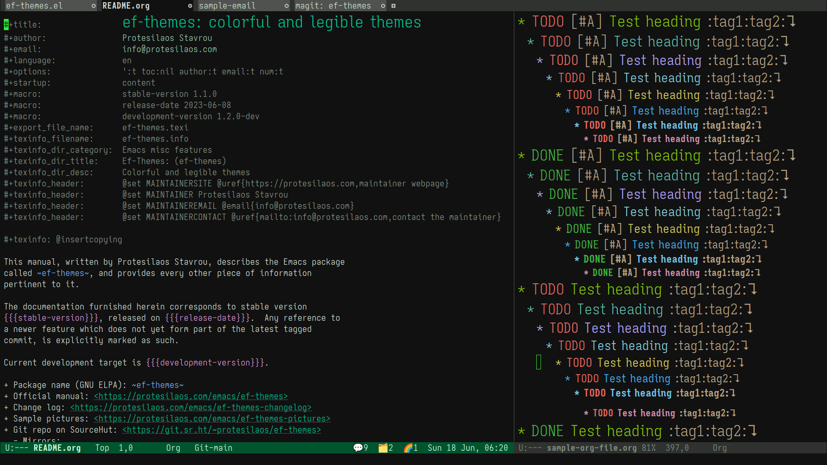Image resolution: width=827 pixels, height=465 pixels.
Task: Click the #+texinfo: @insertcopying line
Action: coord(63,239)
